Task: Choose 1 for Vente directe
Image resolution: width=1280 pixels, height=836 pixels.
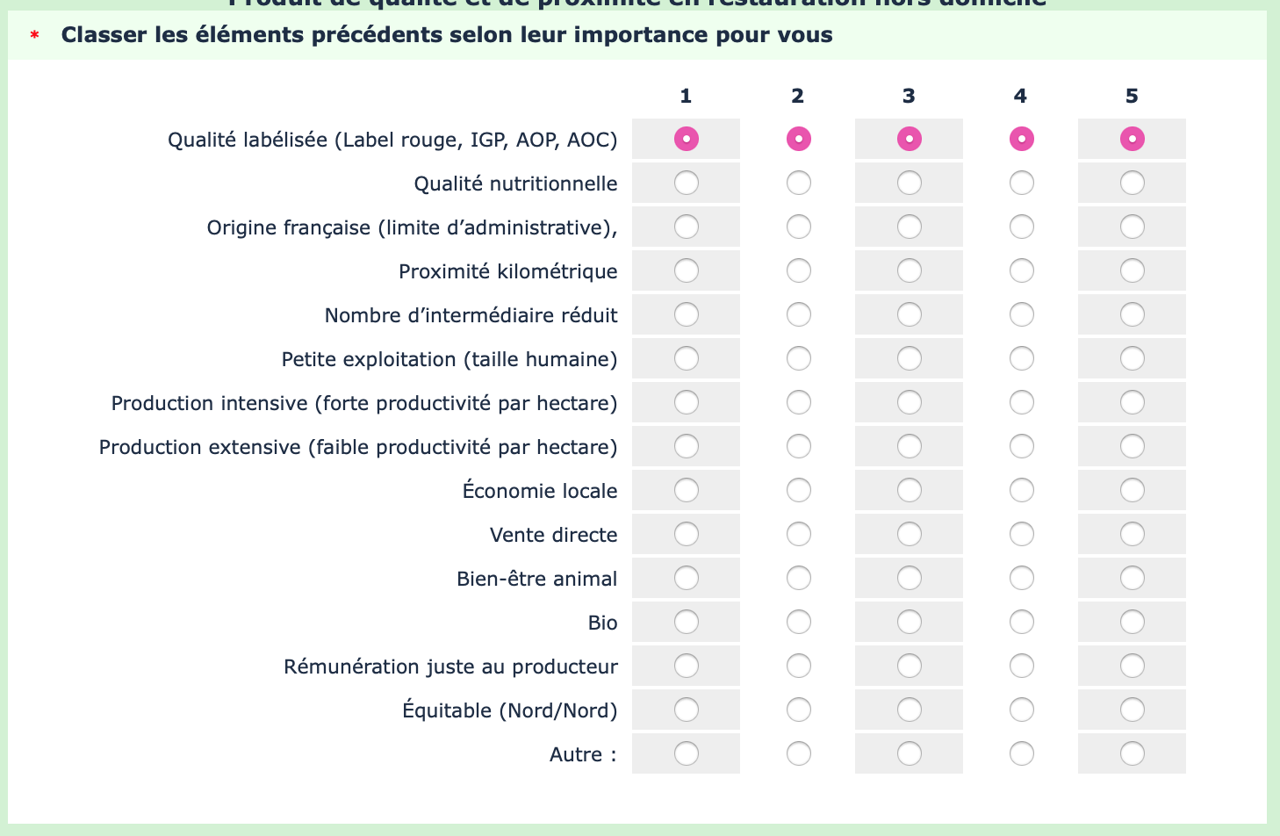Action: pos(687,534)
